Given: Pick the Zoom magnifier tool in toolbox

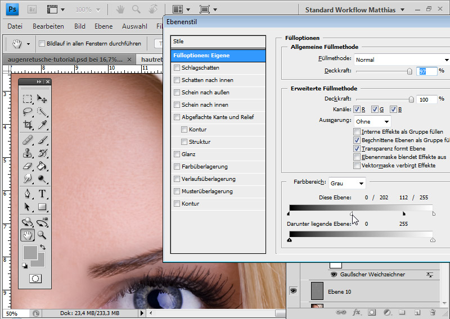Looking at the screenshot, I should [42, 236].
